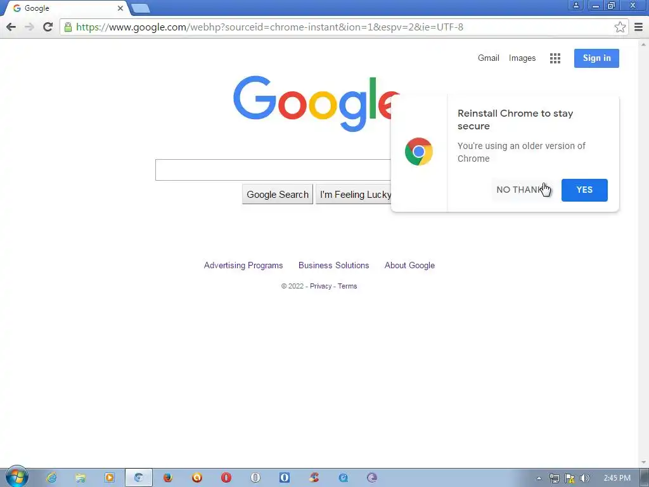The height and width of the screenshot is (487, 649).
Task: Open the volume control in the tray
Action: 584,478
